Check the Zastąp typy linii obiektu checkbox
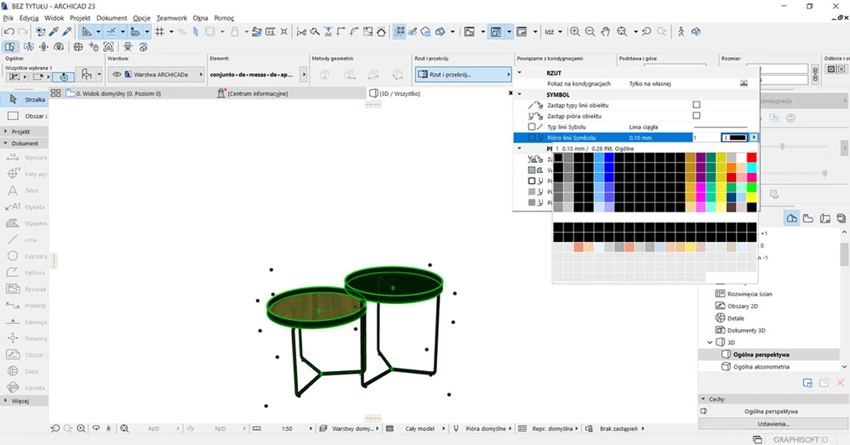This screenshot has width=850, height=445. 696,105
